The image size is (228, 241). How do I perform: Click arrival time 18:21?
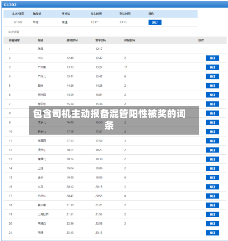(70, 150)
